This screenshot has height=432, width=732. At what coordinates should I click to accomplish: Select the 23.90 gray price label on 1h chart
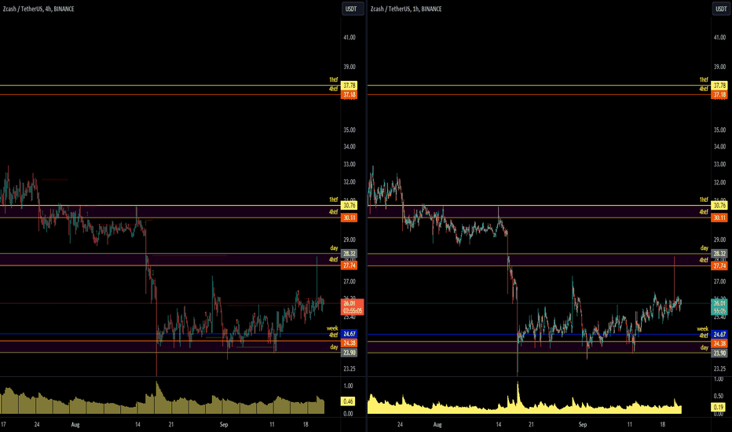[719, 353]
